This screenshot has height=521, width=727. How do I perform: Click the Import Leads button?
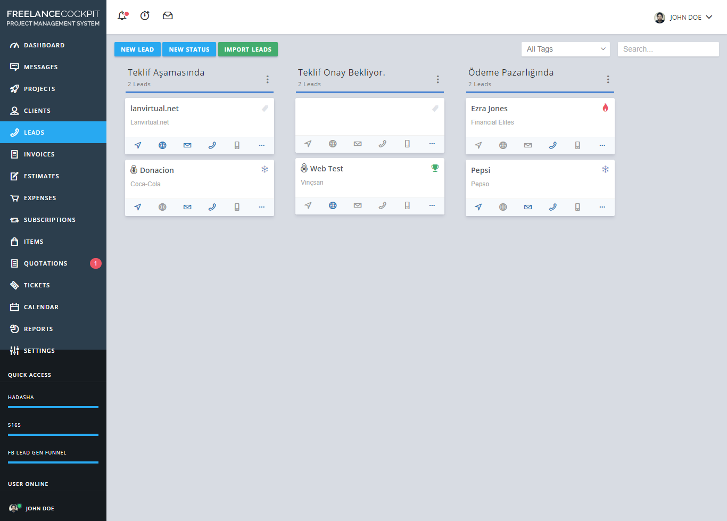pos(247,49)
